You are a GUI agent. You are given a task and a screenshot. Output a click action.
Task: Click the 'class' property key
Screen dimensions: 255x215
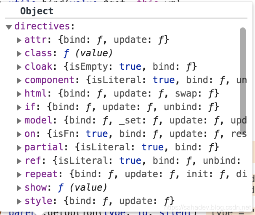pyautogui.click(x=38, y=53)
